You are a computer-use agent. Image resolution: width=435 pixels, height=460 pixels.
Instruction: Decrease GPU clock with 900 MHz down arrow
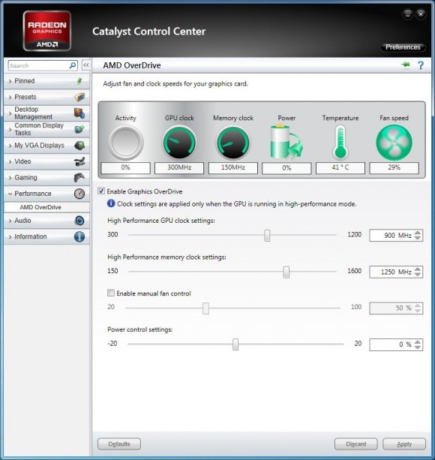(x=418, y=238)
